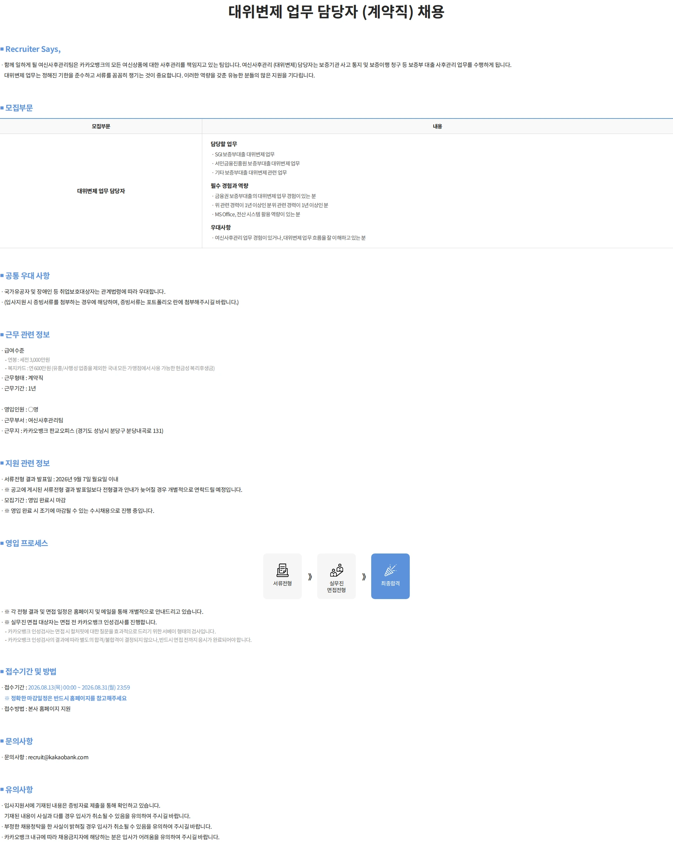Click the blue date range "2026.08.13(목) 00:00 ~ 2026.08.31(월) 23:59"
The height and width of the screenshot is (849, 673).
tap(79, 687)
